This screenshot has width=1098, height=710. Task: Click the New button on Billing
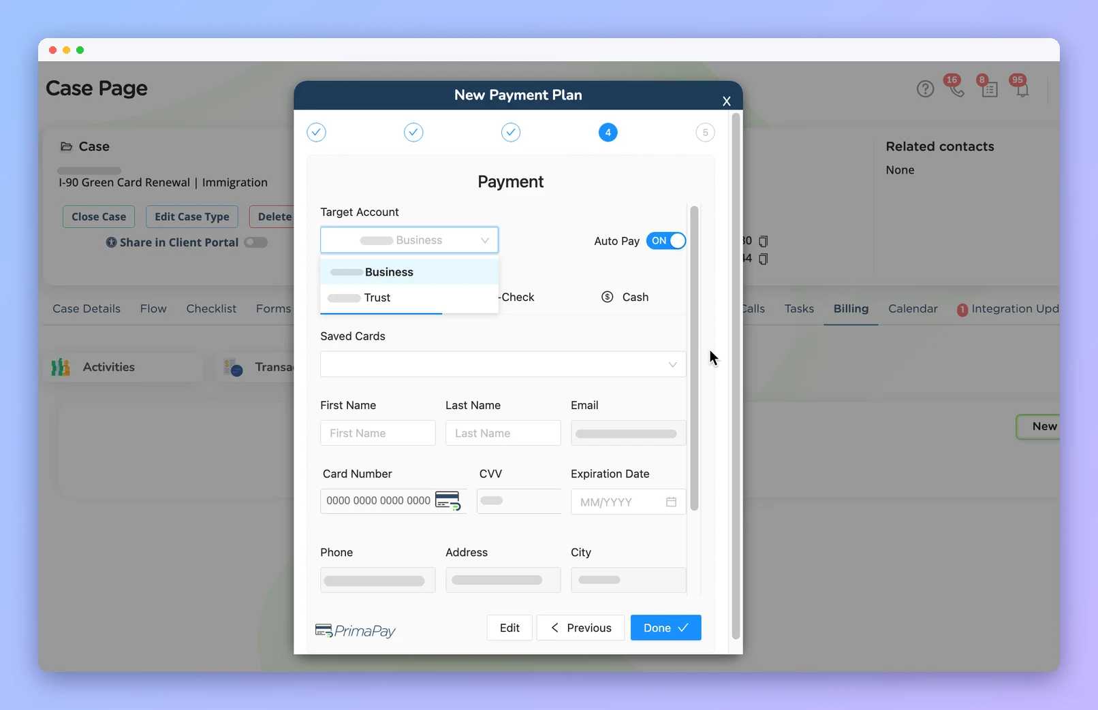[1038, 427]
